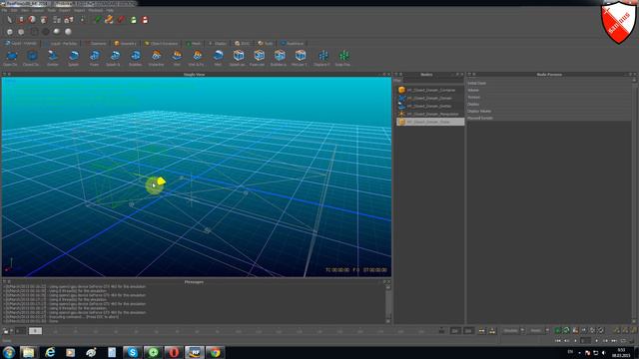Expand the Display parameters section
The image size is (639, 359).
[549, 104]
